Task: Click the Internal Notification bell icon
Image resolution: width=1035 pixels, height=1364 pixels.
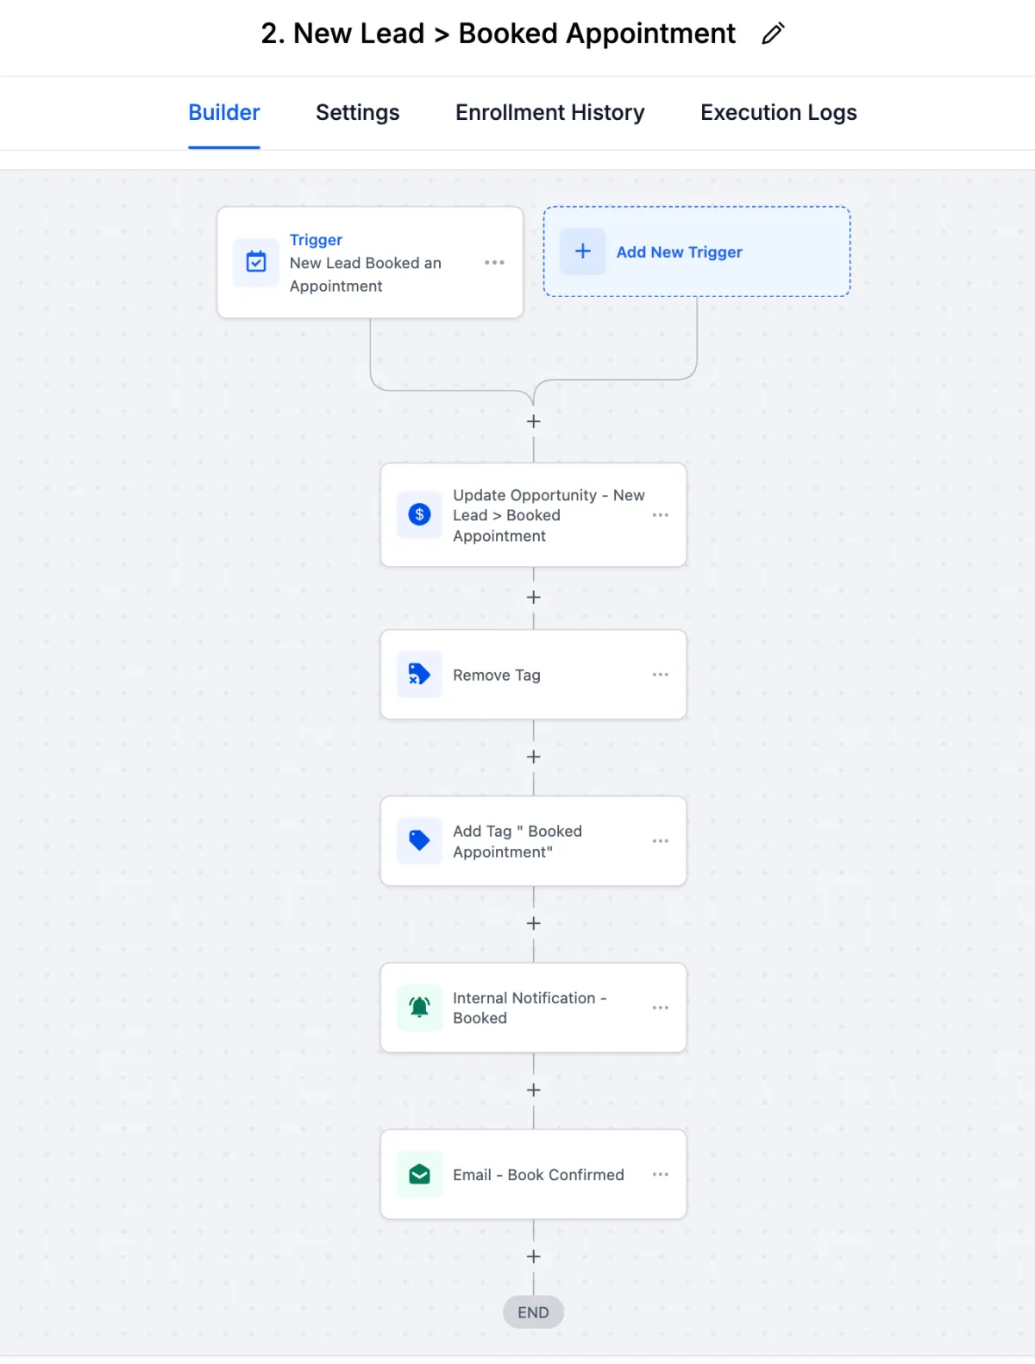Action: coord(419,1008)
